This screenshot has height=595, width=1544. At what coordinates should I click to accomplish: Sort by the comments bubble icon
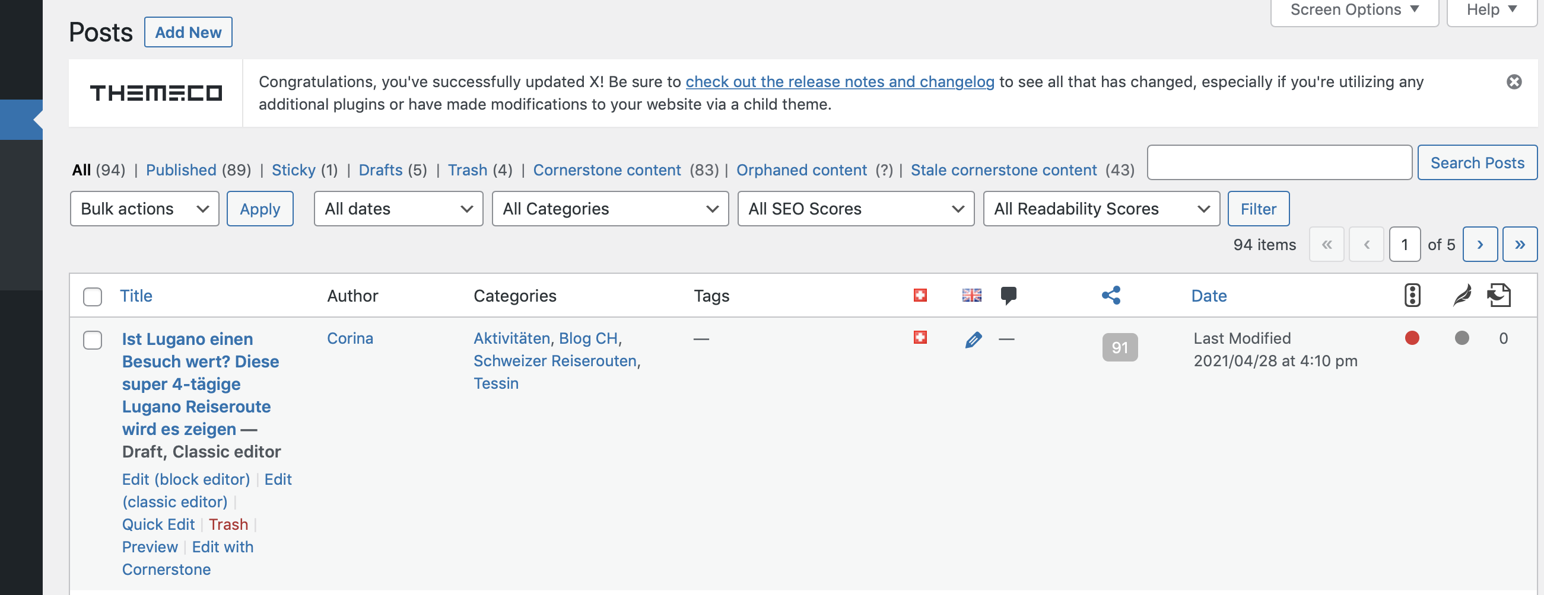[1008, 295]
